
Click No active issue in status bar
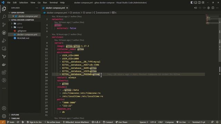pyautogui.click(x=52, y=122)
